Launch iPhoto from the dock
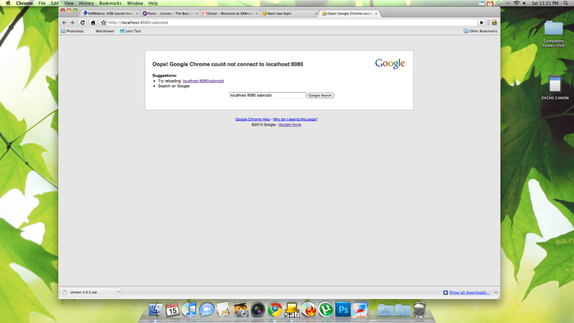 point(240,310)
